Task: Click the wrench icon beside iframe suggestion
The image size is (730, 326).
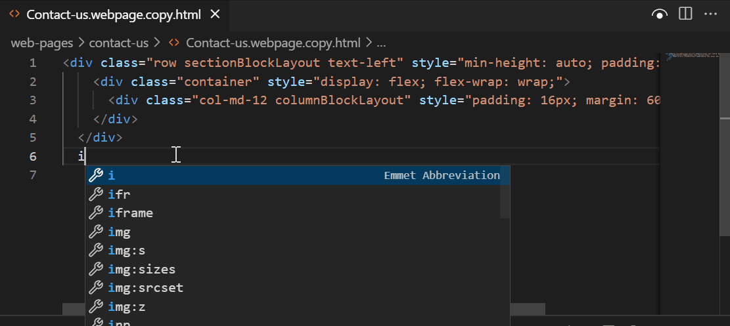Action: (x=95, y=213)
